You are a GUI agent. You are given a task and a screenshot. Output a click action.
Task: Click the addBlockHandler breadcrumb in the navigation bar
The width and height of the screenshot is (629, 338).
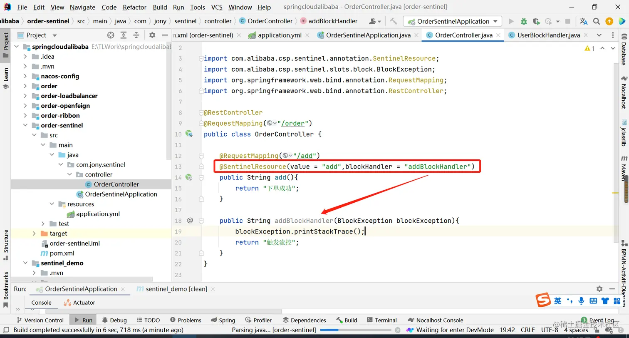coord(329,21)
